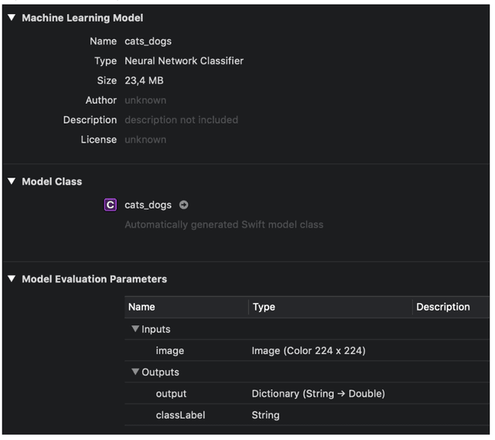Select the output dictionary row
The image size is (495, 440).
(x=171, y=394)
